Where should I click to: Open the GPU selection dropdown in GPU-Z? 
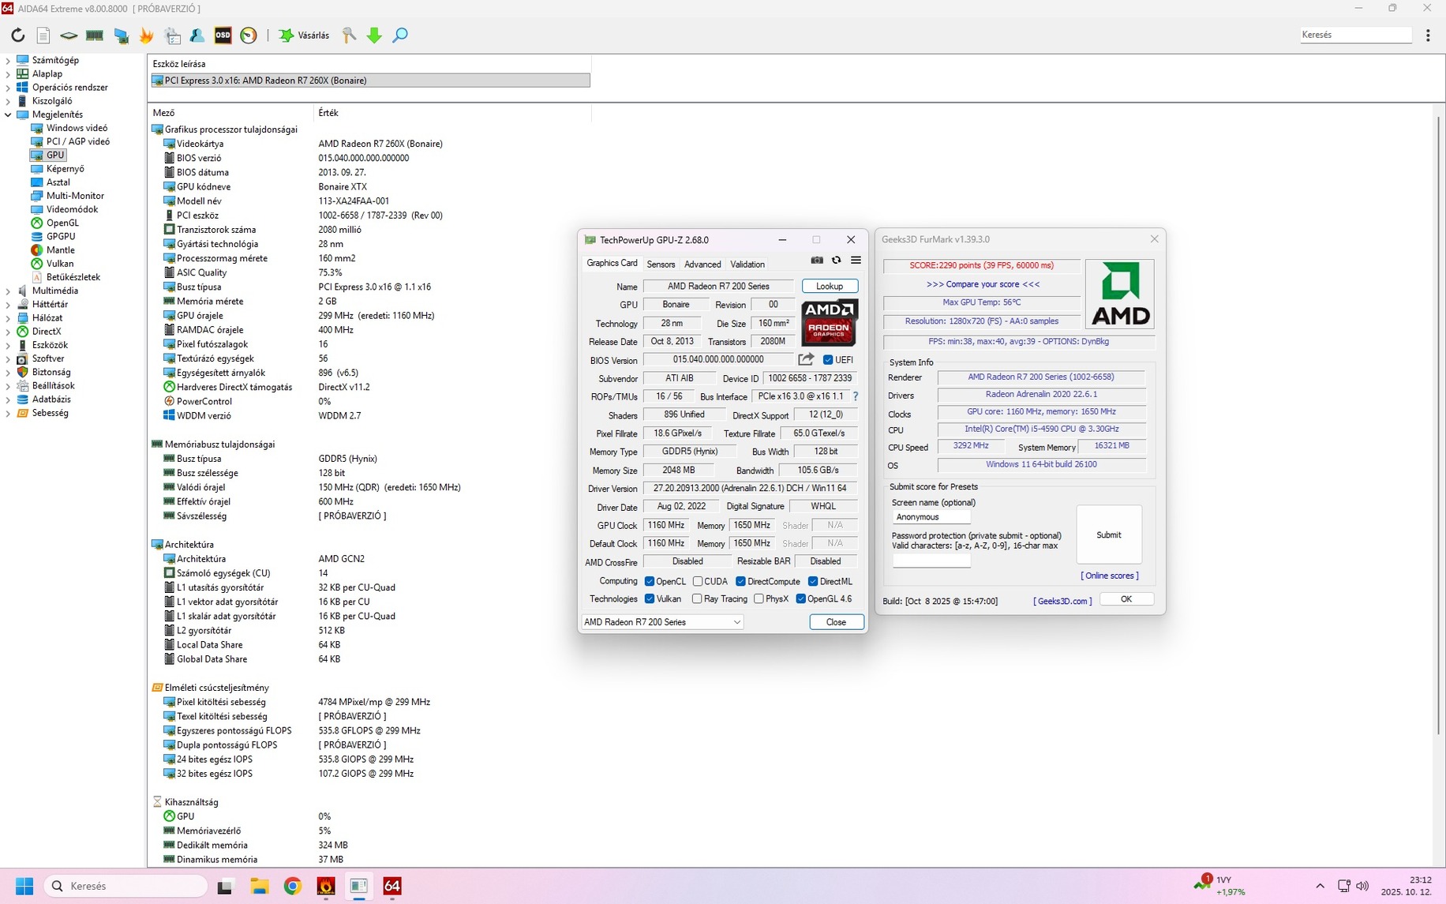click(x=662, y=622)
